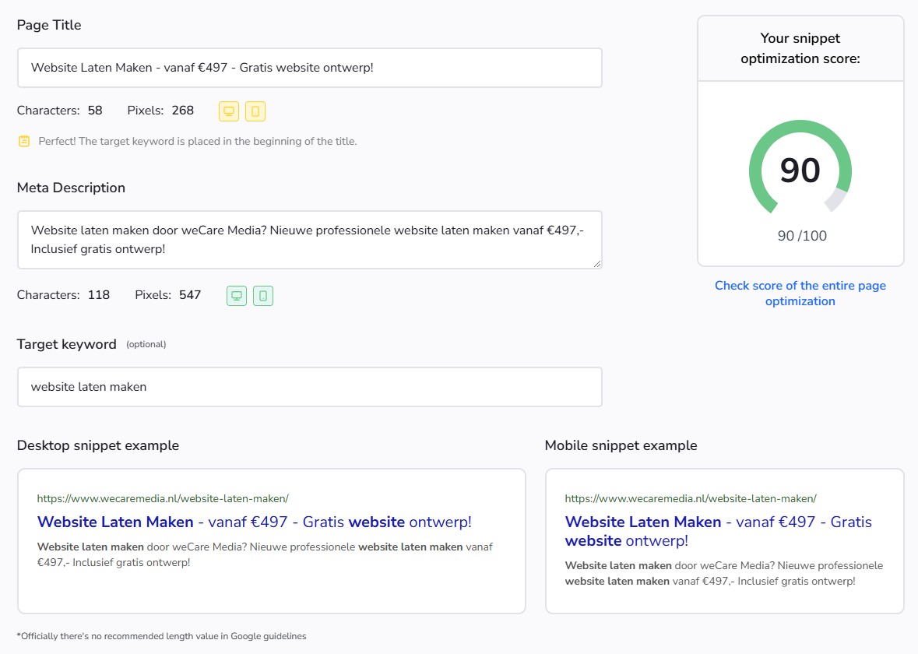Focus the Target keyword input field
Screen dimensions: 918x654
click(x=309, y=387)
